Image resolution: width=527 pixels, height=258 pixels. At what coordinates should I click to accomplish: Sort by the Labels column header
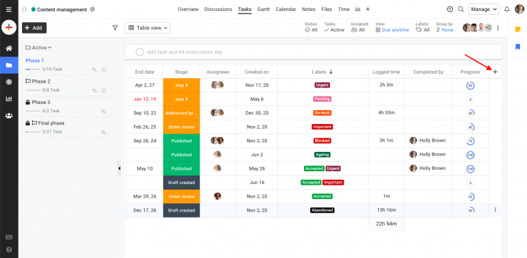coord(323,72)
